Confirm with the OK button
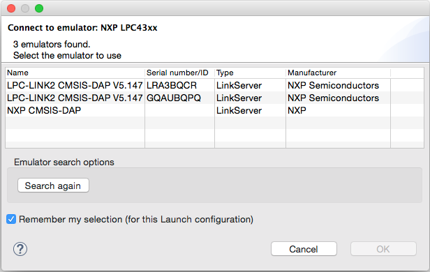This screenshot has width=430, height=272. tap(383, 249)
